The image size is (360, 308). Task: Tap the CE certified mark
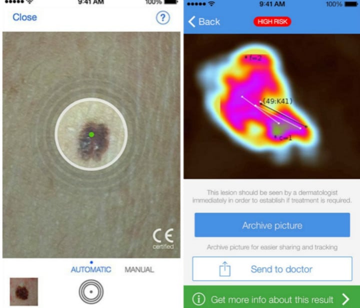point(163,238)
